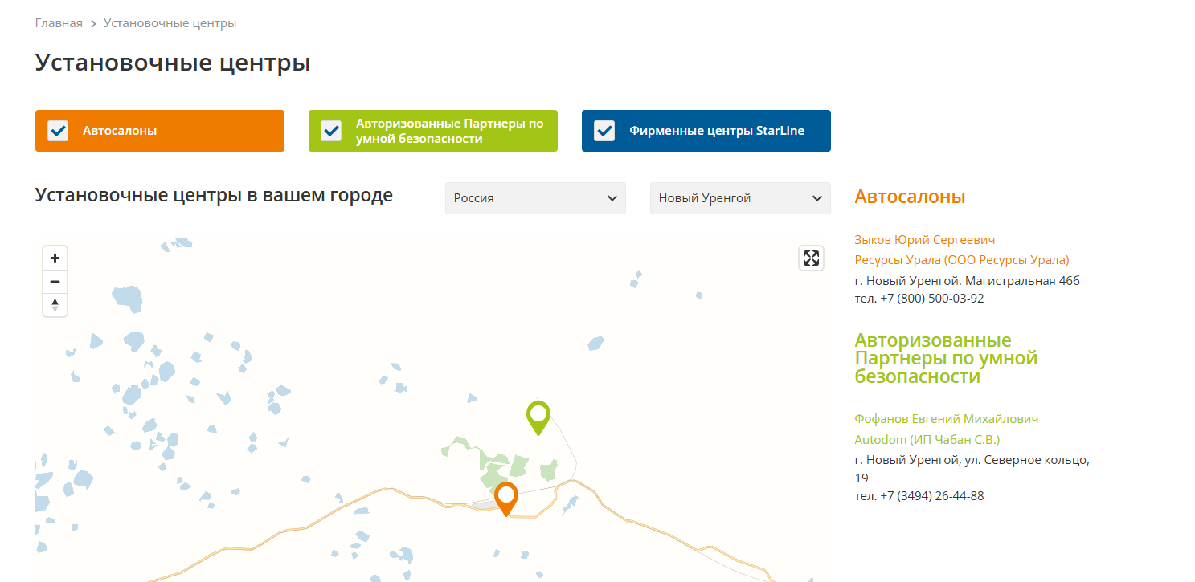This screenshot has width=1195, height=582.
Task: Reset map compass bearing to north
Action: 55,305
